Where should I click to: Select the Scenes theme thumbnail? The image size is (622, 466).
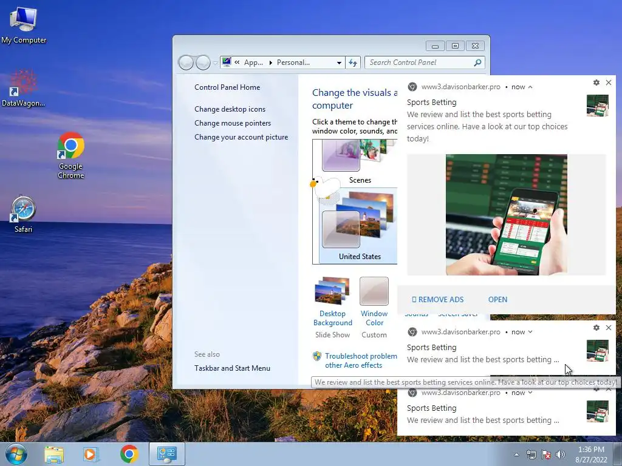(x=360, y=162)
